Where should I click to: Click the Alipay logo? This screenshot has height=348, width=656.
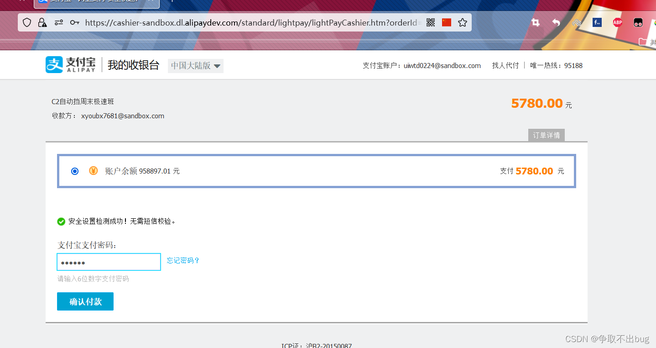tap(71, 65)
